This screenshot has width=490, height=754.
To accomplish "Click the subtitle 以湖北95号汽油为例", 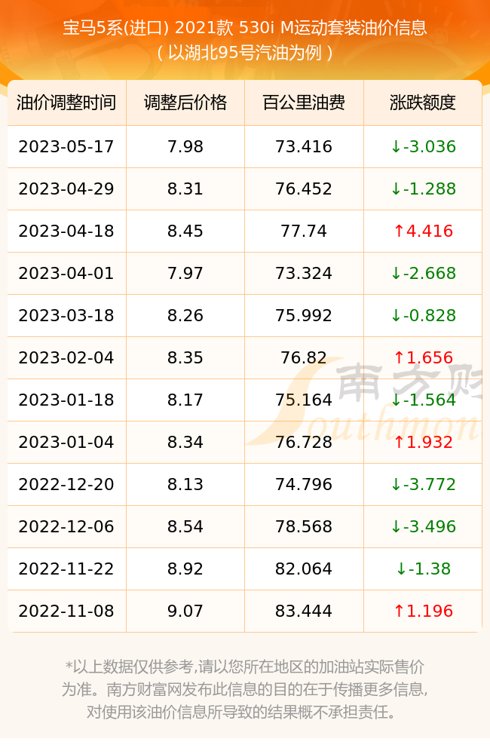I will tap(245, 53).
